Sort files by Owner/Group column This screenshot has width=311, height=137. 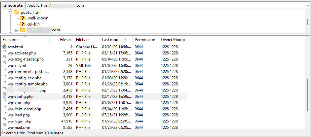[173, 40]
